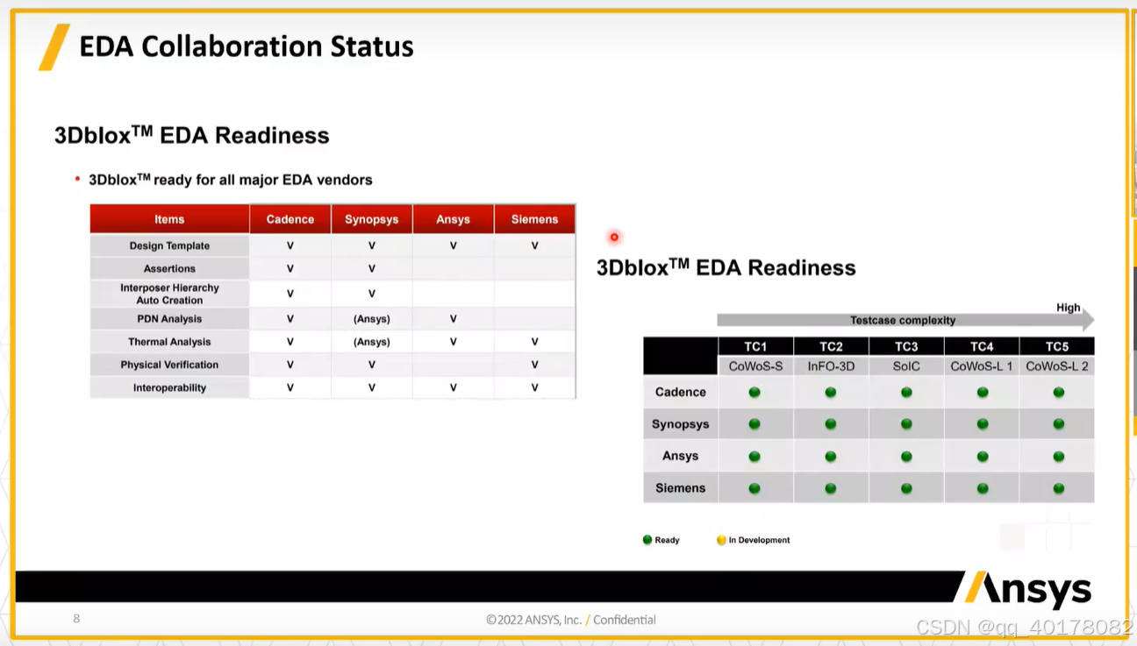Click 'Siemens' row label in the testcase table
The image size is (1137, 646).
click(x=681, y=488)
